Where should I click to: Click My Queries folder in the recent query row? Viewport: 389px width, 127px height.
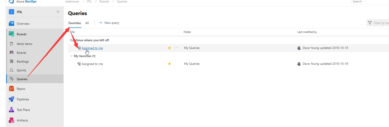pyautogui.click(x=192, y=48)
